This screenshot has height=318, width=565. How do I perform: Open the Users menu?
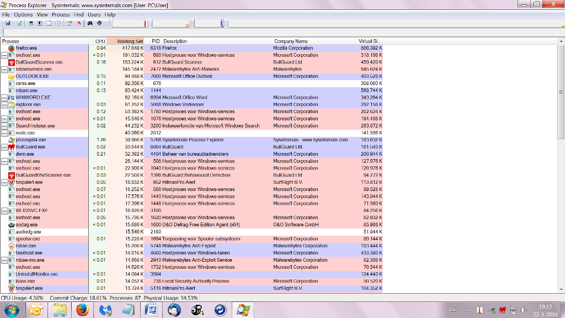point(94,14)
